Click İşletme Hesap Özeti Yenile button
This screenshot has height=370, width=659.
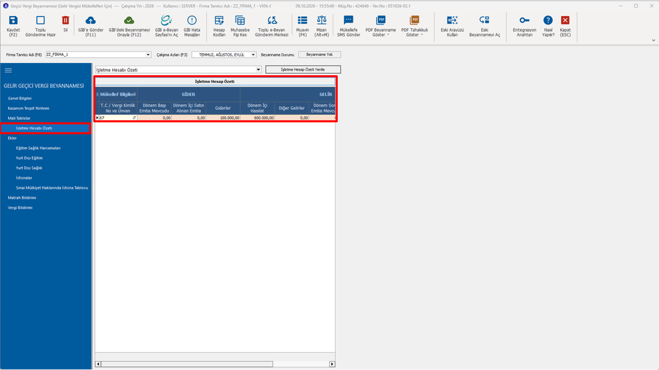coord(302,69)
